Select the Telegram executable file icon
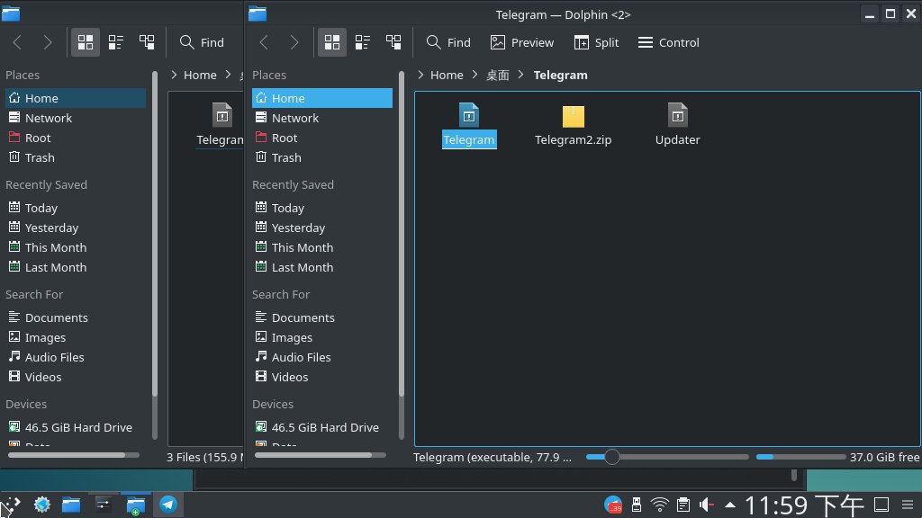922x518 pixels. pos(468,115)
